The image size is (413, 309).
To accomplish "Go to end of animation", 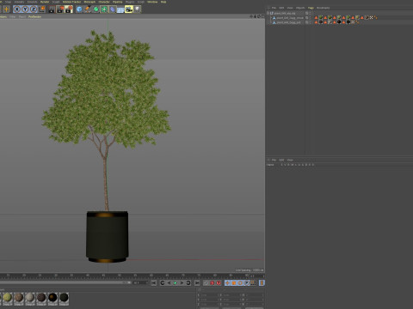I will (197, 282).
